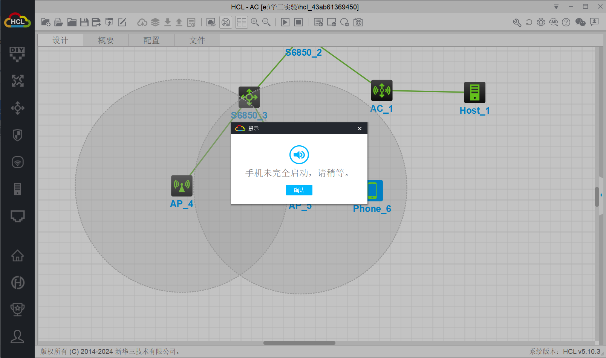Click the 确认 button in the dialog

click(x=299, y=190)
